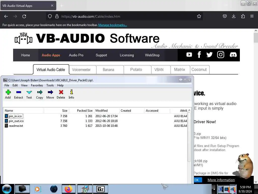Image resolution: width=258 pixels, height=194 pixels.
Task: Click the More information link
Action: tap(221, 180)
